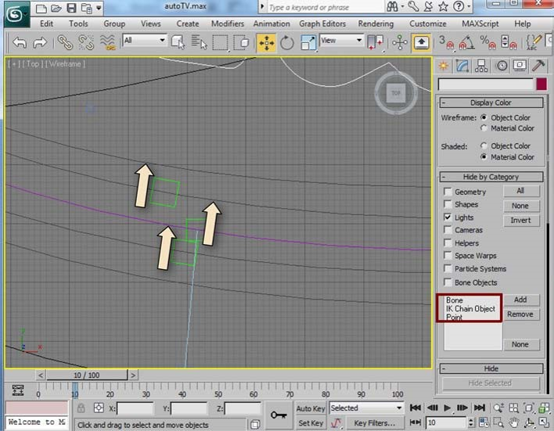Open the Modify panel tab
Viewport: 554px width, 431px height.
[462, 66]
